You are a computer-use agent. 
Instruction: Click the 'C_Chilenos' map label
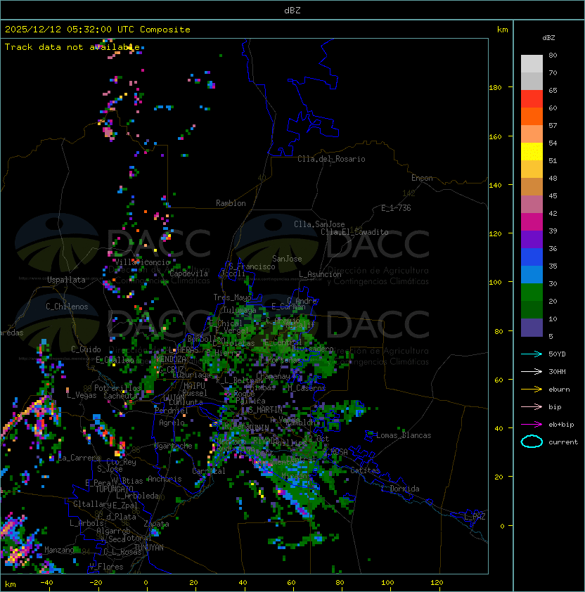[67, 307]
